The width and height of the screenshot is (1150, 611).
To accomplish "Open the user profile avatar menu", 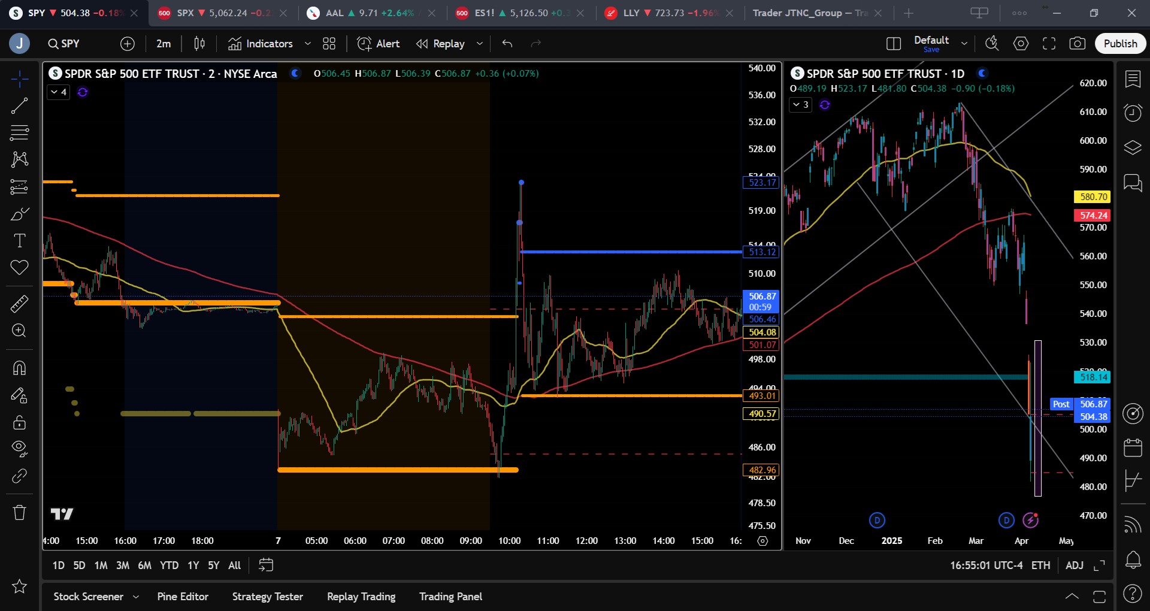I will click(x=19, y=44).
